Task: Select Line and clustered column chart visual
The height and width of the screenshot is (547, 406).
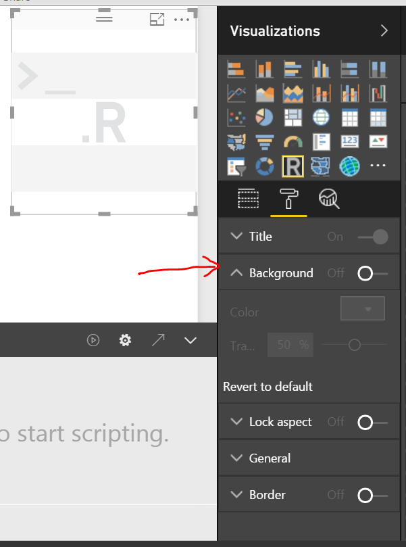Action: tap(349, 93)
